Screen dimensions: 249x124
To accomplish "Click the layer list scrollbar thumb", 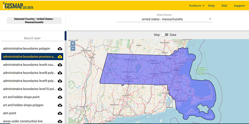I will 65,36.
